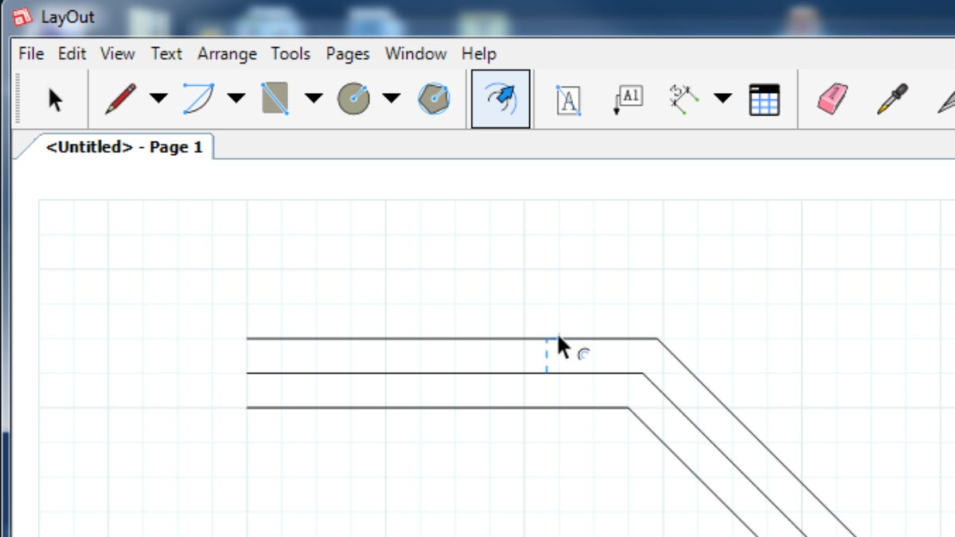Click the LayOut app icon in title bar

23,17
